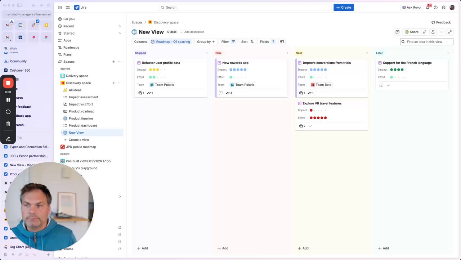This screenshot has width=461, height=260.
Task: Click the Jira settings gear icon
Action: [x=443, y=8]
